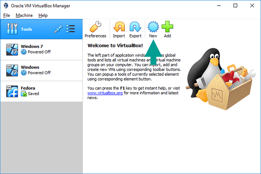Click the Windows 7 VM icon
261x174 pixels.
(x=12, y=50)
